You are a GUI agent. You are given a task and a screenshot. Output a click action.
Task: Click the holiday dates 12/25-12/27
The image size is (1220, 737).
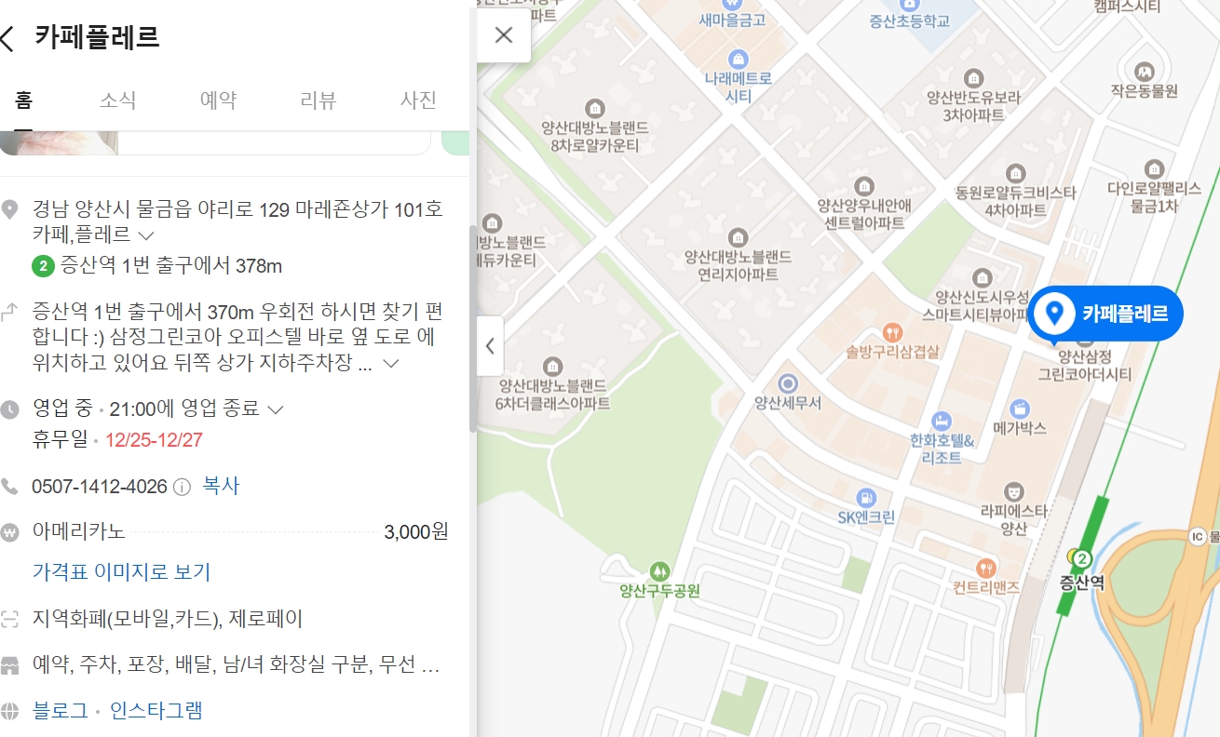[154, 440]
